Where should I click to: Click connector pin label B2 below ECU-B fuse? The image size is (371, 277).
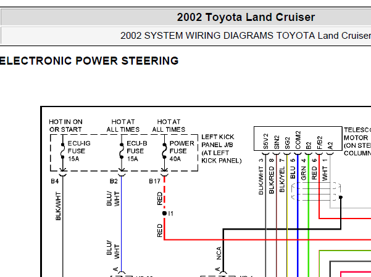(114, 181)
